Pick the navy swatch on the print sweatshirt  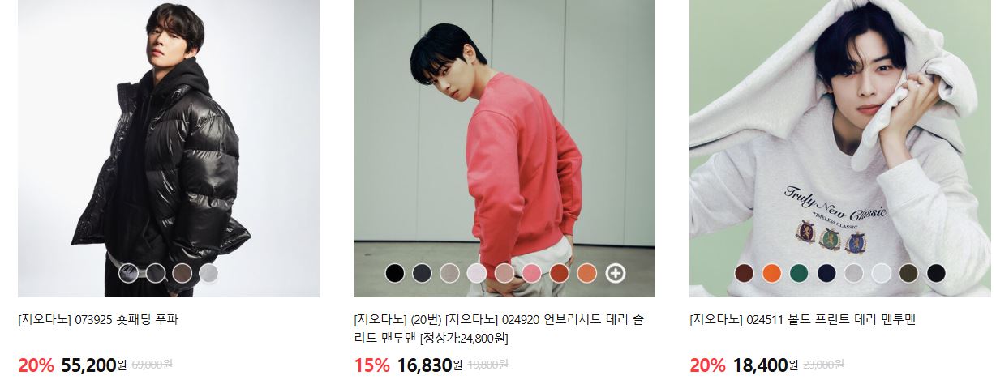pos(827,274)
